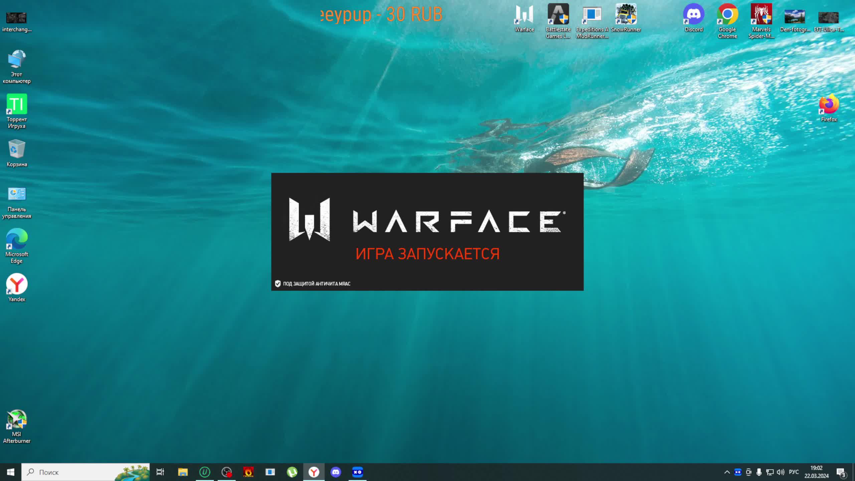Open the volume speaker control
Viewport: 855px width, 481px height.
tap(780, 472)
